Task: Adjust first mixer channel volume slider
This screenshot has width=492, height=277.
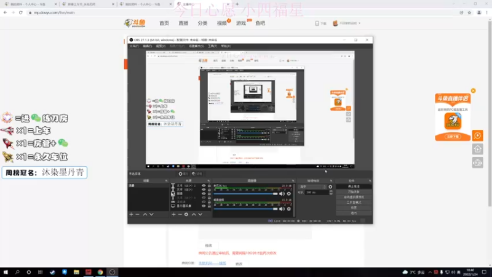Action: coord(245,194)
